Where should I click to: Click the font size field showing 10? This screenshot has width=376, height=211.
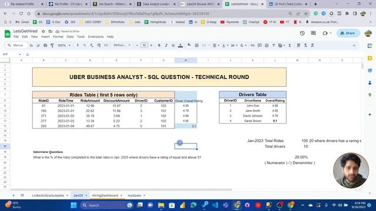(x=144, y=45)
